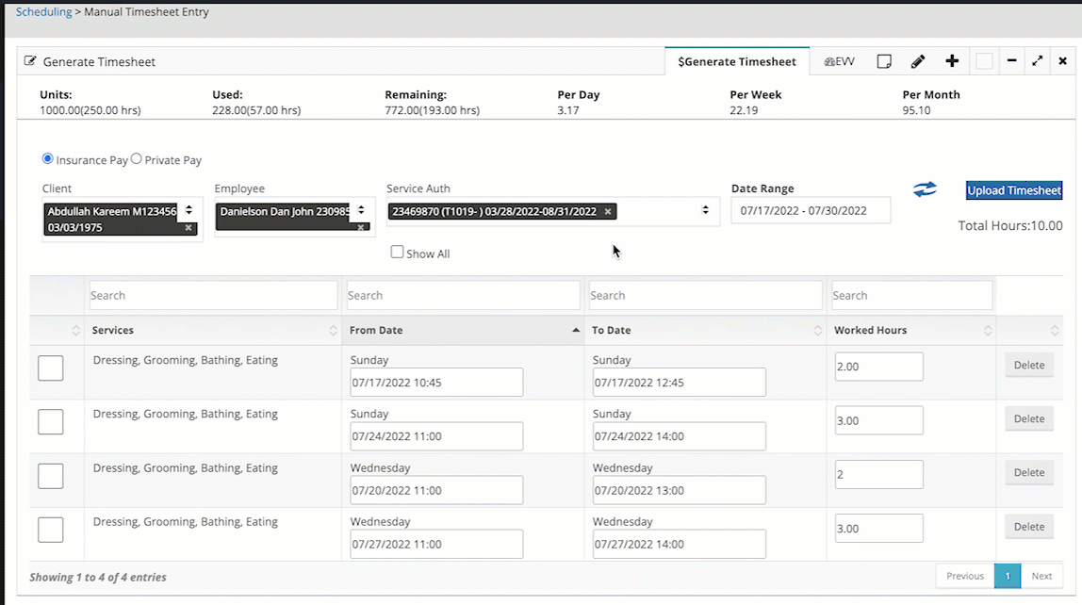Collapse the panel using the minus icon
1082x605 pixels.
(x=1011, y=60)
